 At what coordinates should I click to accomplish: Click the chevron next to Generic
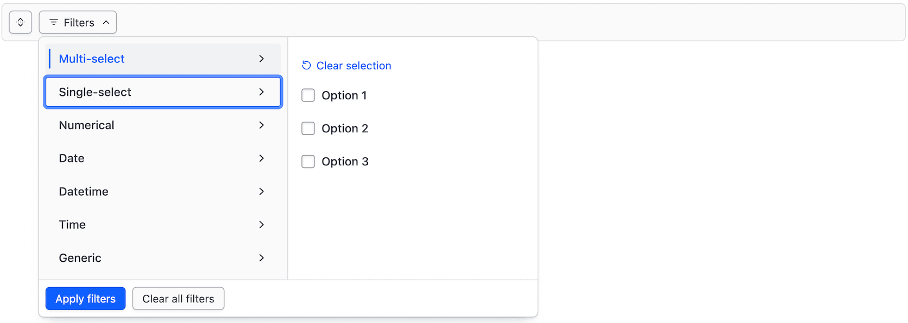click(x=262, y=258)
